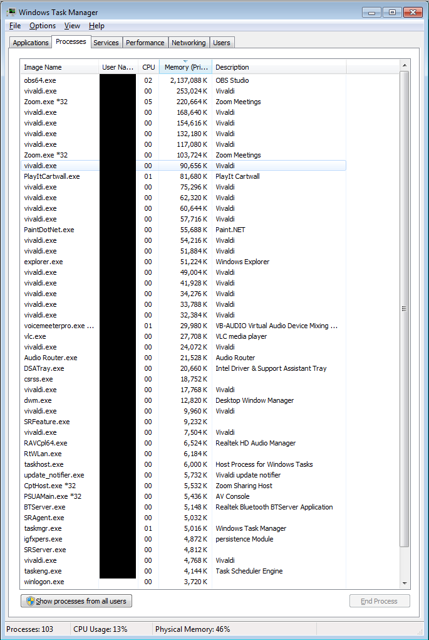The width and height of the screenshot is (429, 640).
Task: Select the RAVCpl64.exe process
Action: coord(183,443)
